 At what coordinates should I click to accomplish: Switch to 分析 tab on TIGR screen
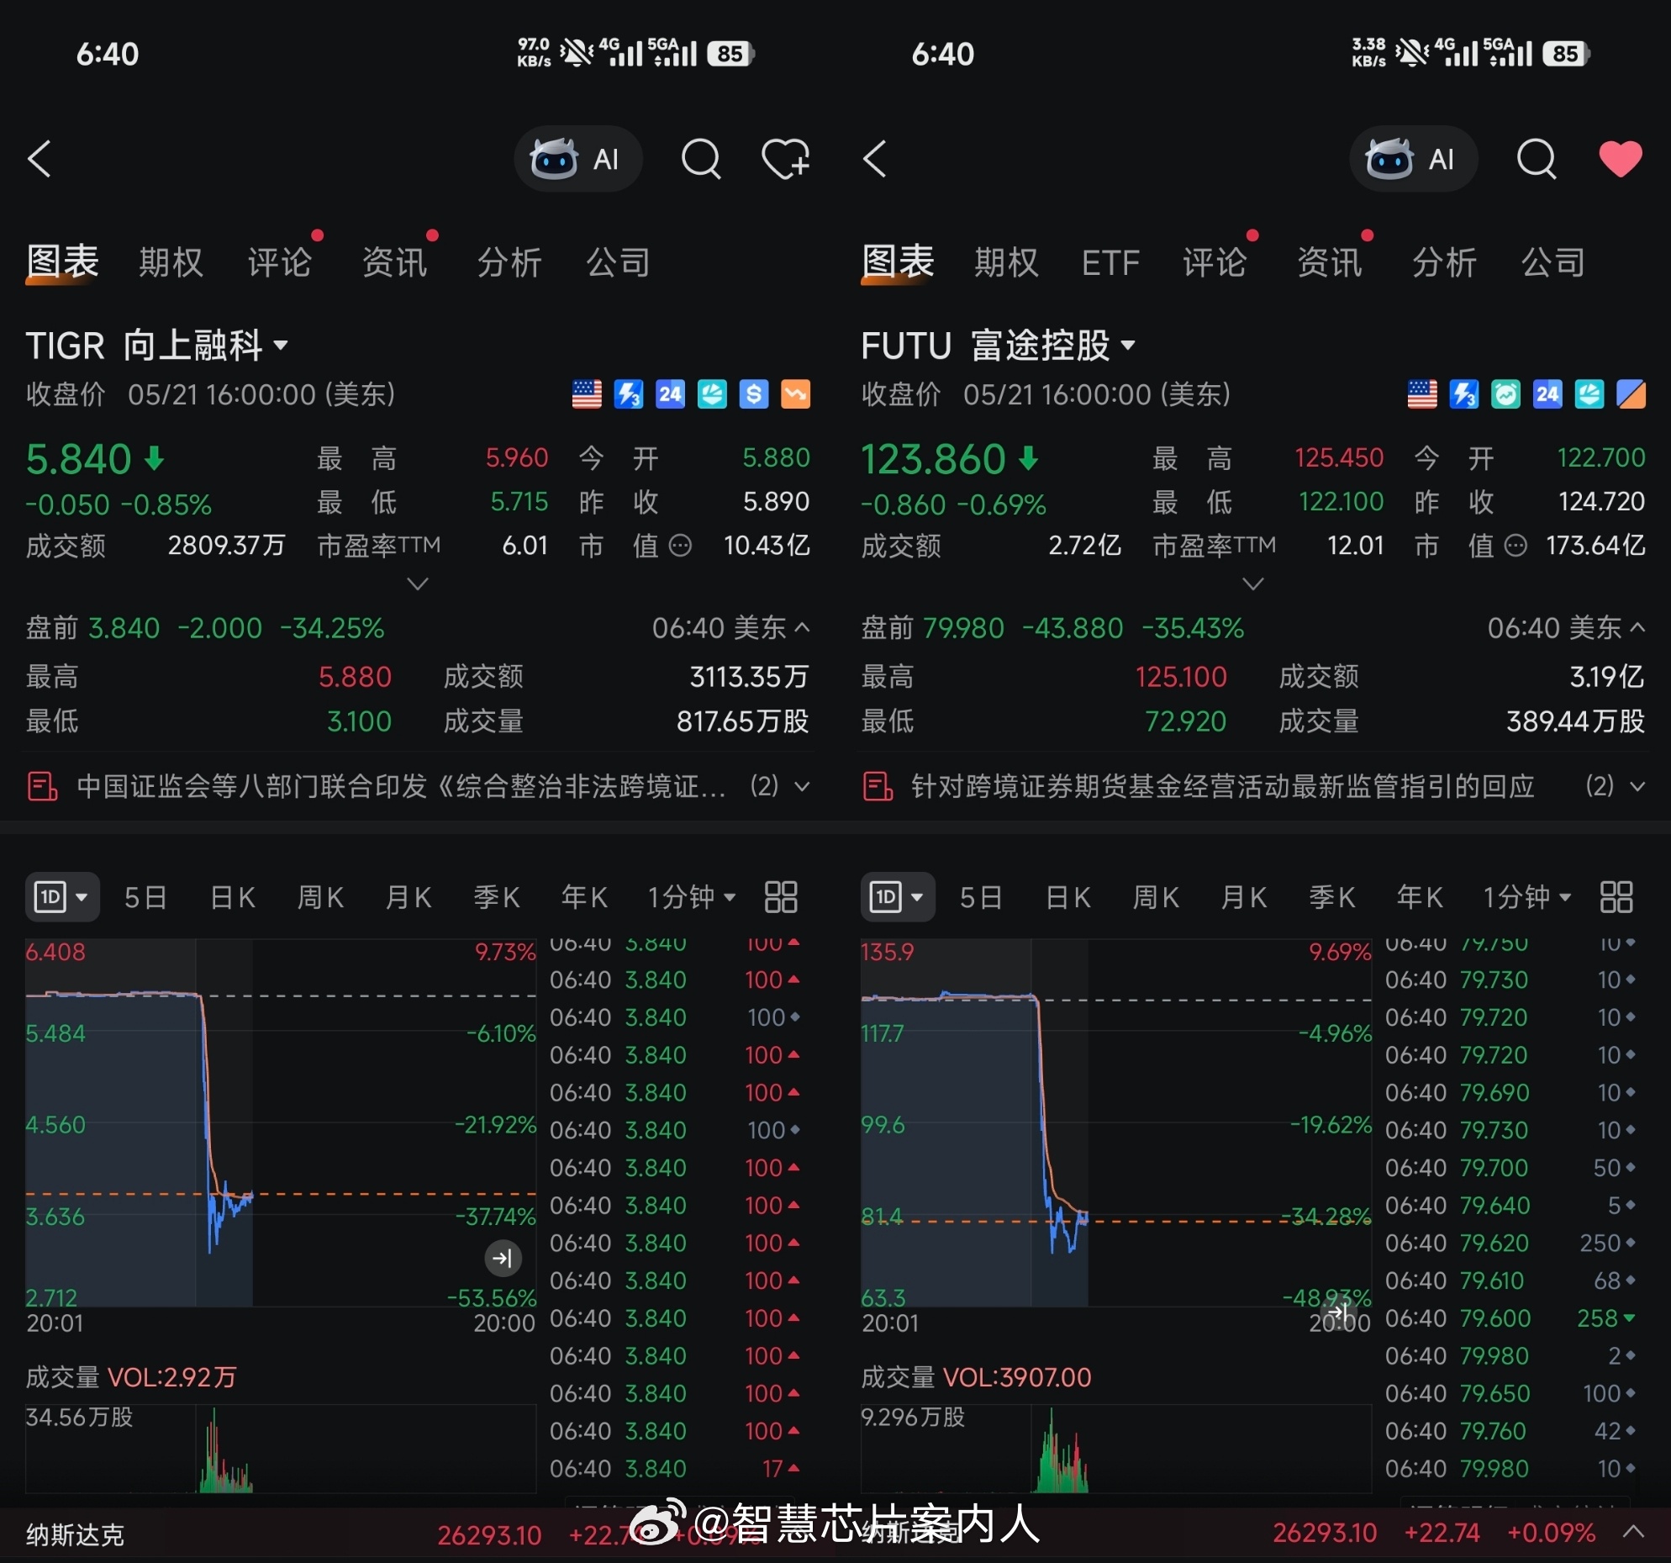(509, 262)
